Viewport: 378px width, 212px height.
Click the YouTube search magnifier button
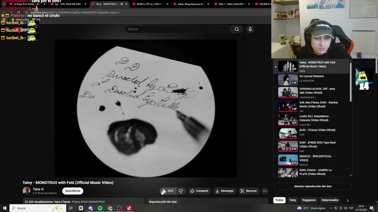(237, 29)
